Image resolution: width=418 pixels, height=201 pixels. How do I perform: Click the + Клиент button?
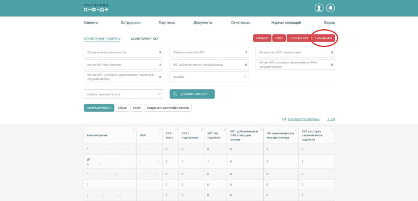[x=262, y=38]
